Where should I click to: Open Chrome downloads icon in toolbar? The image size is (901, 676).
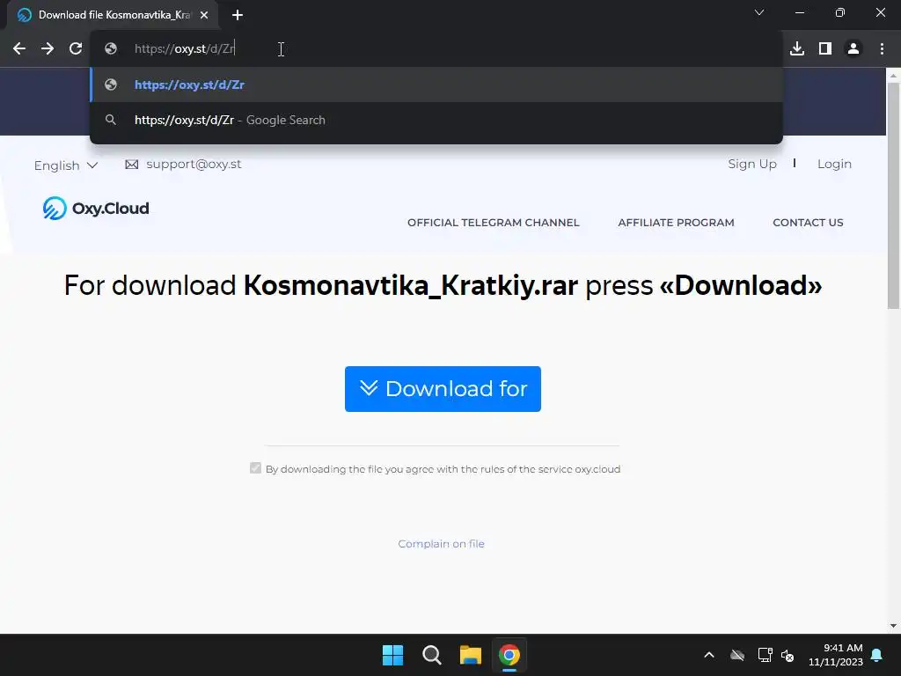pyautogui.click(x=797, y=49)
